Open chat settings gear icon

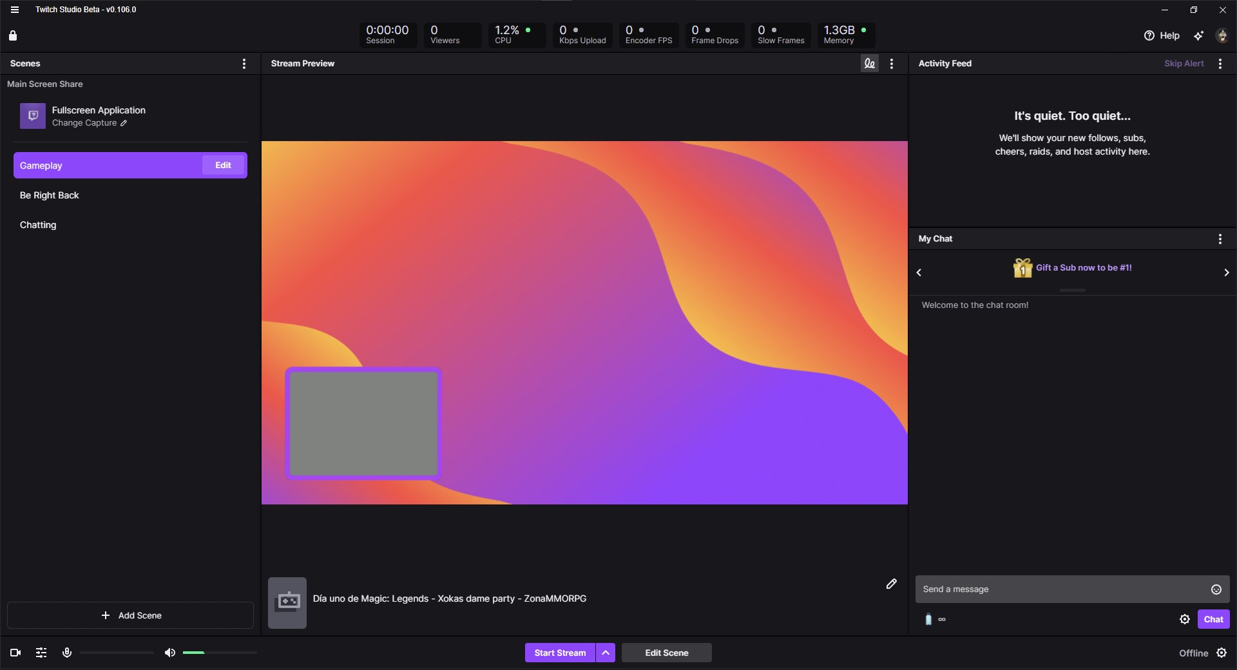1184,619
